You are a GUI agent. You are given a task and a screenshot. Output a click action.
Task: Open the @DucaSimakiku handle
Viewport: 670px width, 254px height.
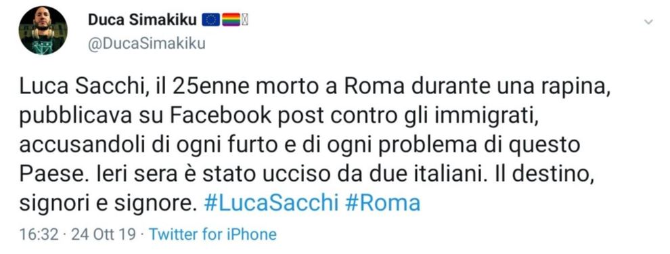coord(147,43)
